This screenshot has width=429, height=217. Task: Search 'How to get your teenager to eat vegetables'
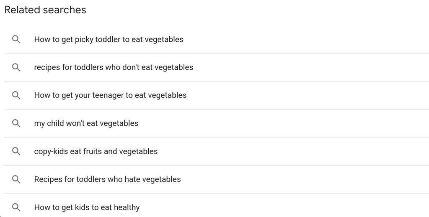pos(110,95)
